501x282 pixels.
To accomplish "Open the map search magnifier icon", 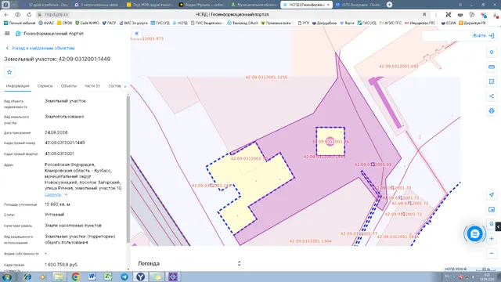I will (x=492, y=224).
